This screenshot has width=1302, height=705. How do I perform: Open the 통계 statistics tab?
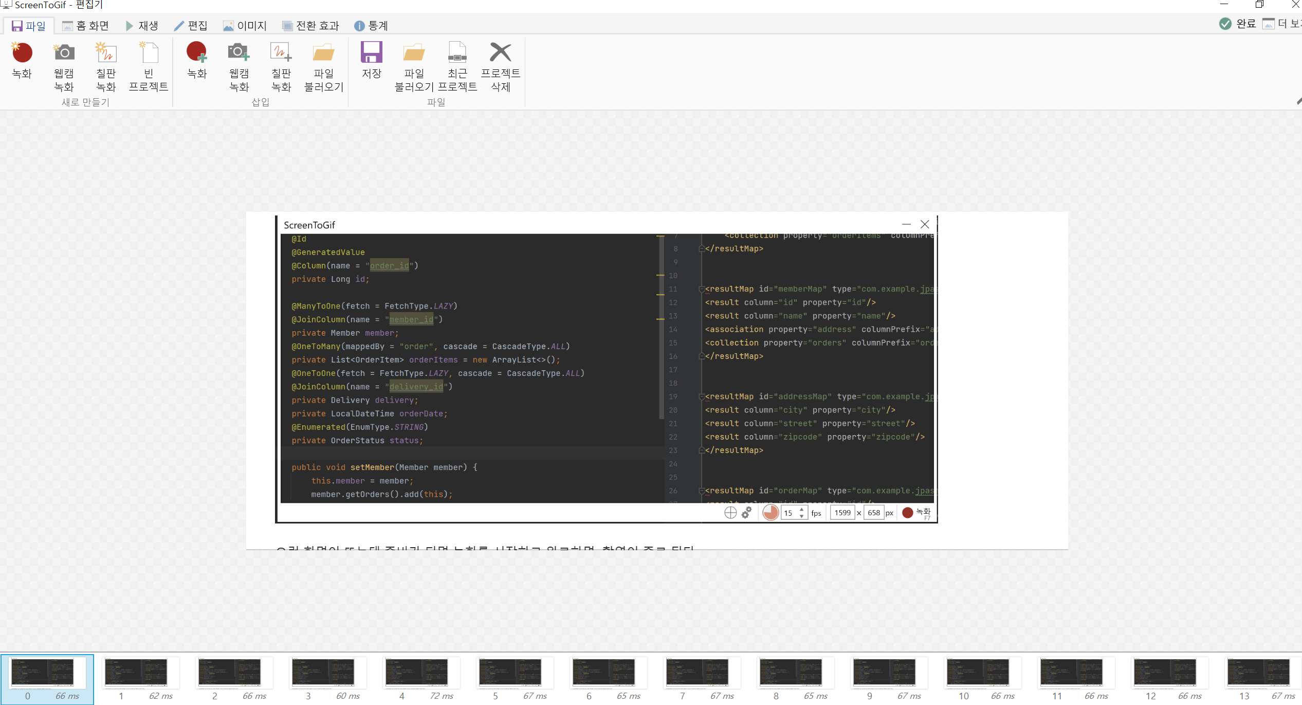click(x=371, y=26)
